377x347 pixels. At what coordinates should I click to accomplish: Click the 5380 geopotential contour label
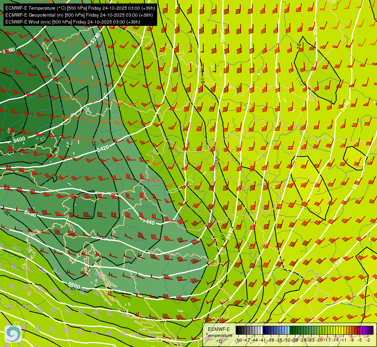(x=95, y=39)
